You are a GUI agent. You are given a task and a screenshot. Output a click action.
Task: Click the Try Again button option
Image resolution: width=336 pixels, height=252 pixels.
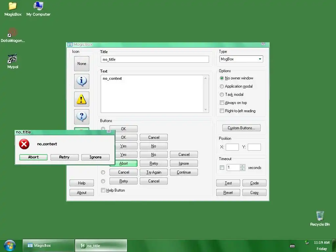pos(154,172)
